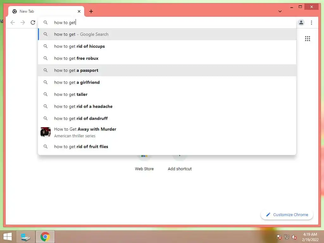This screenshot has width=324, height=243.
Task: Choose 'how to get free robux' suggestion
Action: tap(167, 58)
